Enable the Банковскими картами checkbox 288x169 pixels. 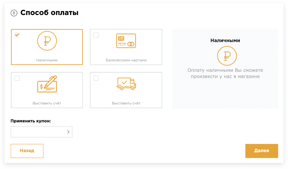tap(96, 35)
